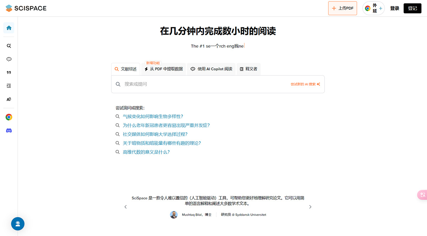This screenshot has height=236, width=427.
Task: Open the support chat bubble at bottom left
Action: 18,224
